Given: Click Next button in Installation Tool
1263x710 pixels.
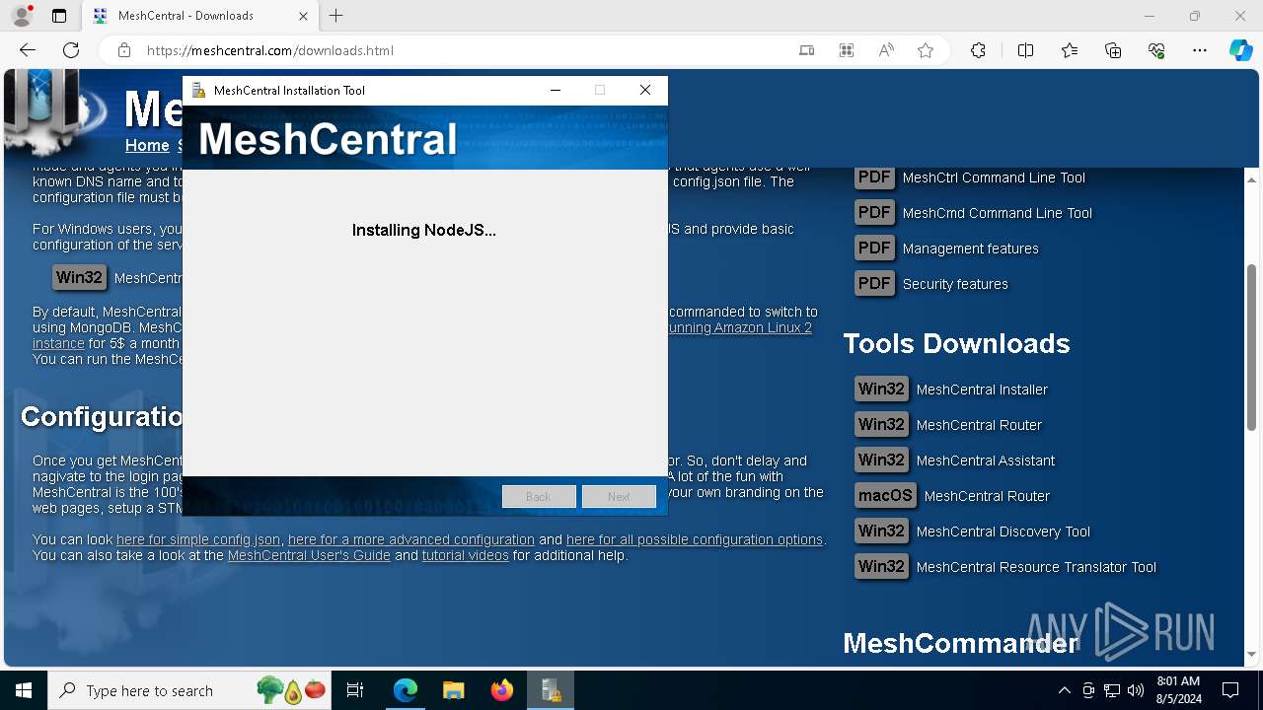Looking at the screenshot, I should [619, 496].
